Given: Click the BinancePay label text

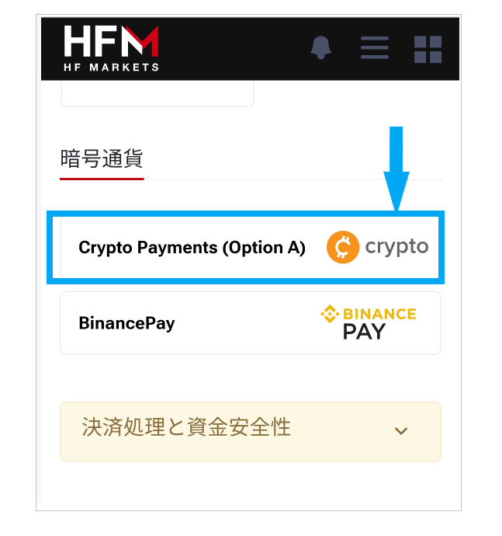Looking at the screenshot, I should click(126, 323).
